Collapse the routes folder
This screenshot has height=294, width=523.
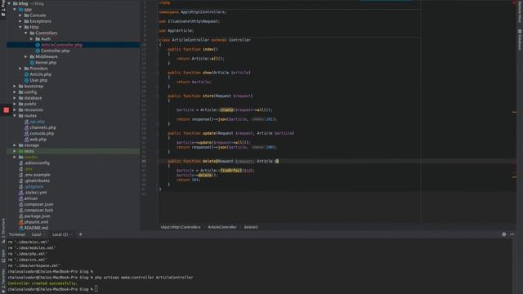click(x=15, y=116)
